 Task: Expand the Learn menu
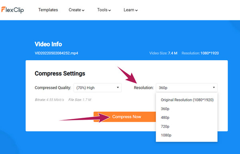[130, 10]
